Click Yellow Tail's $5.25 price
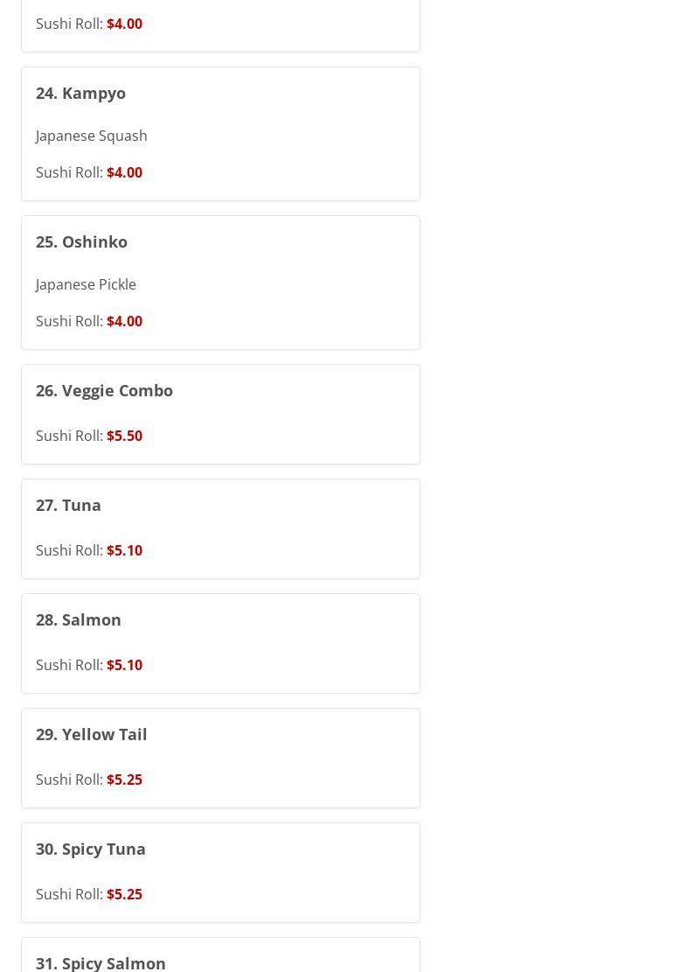 pyautogui.click(x=124, y=780)
